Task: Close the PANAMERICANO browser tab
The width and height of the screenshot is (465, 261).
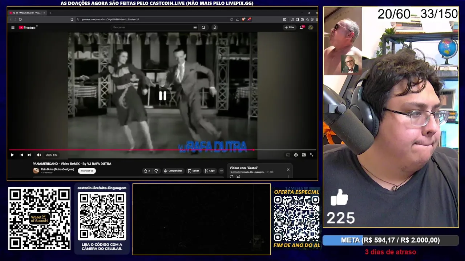Action: point(44,13)
